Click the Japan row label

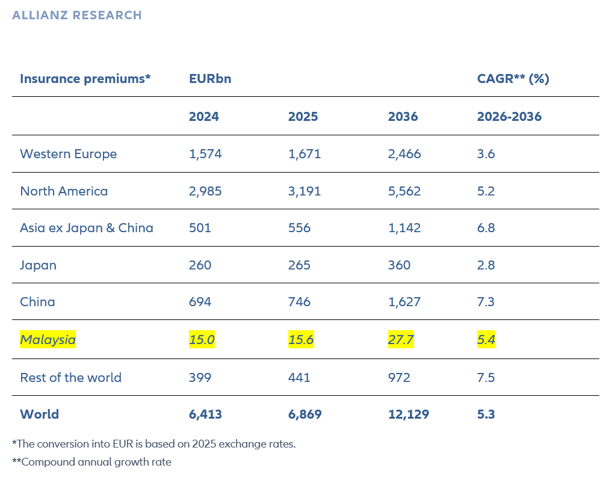pyautogui.click(x=38, y=265)
